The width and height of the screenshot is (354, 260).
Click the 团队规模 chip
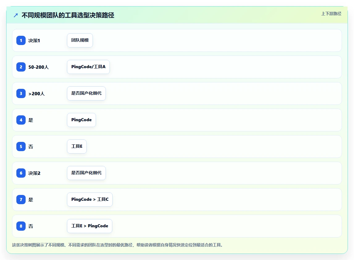pyautogui.click(x=80, y=40)
